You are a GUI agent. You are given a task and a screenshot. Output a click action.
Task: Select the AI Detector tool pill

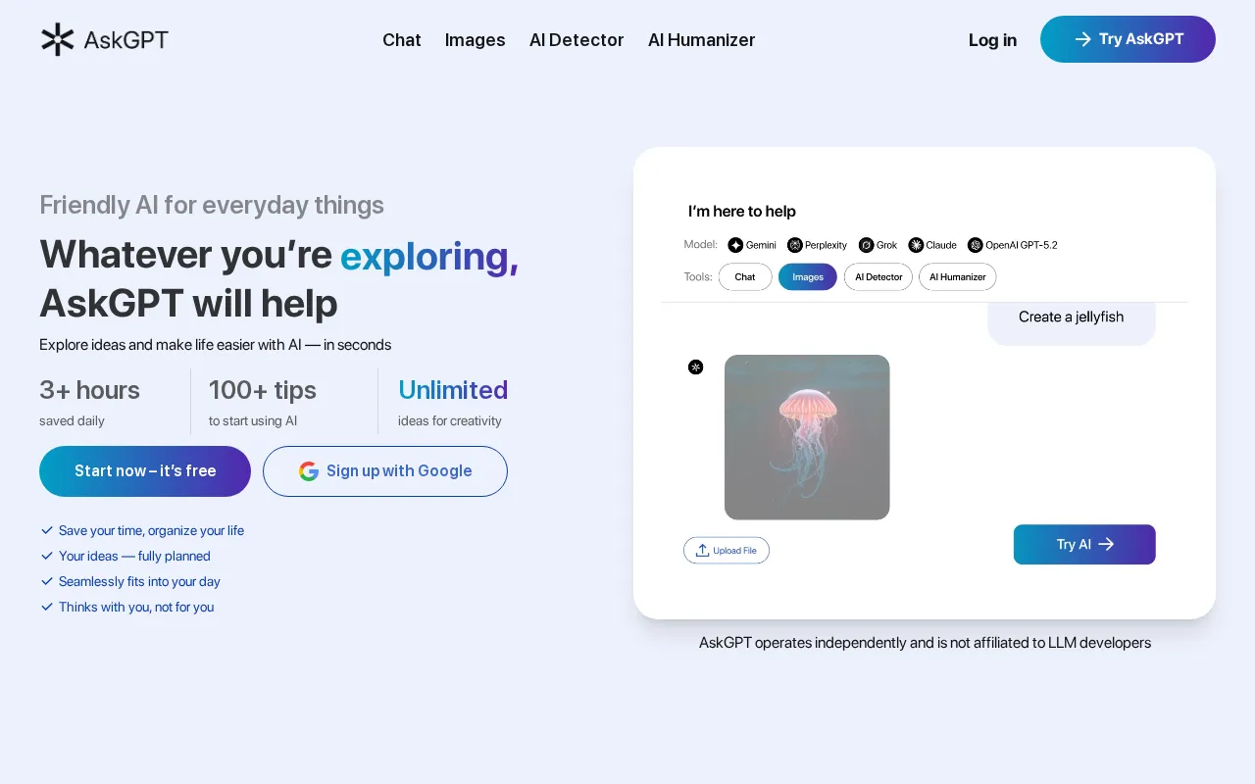pos(878,276)
